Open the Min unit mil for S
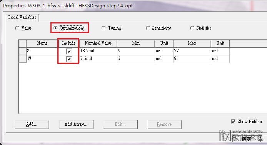Image resolution: width=267 pixels, height=145 pixels. (x=164, y=51)
